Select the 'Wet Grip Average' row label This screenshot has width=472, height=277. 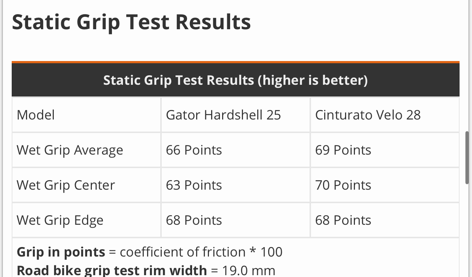click(x=70, y=150)
